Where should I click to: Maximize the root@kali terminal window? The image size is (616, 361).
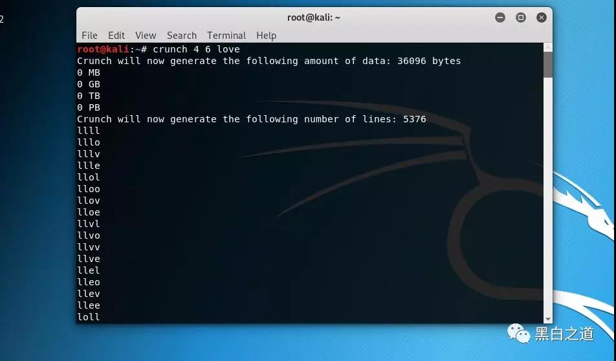click(521, 17)
